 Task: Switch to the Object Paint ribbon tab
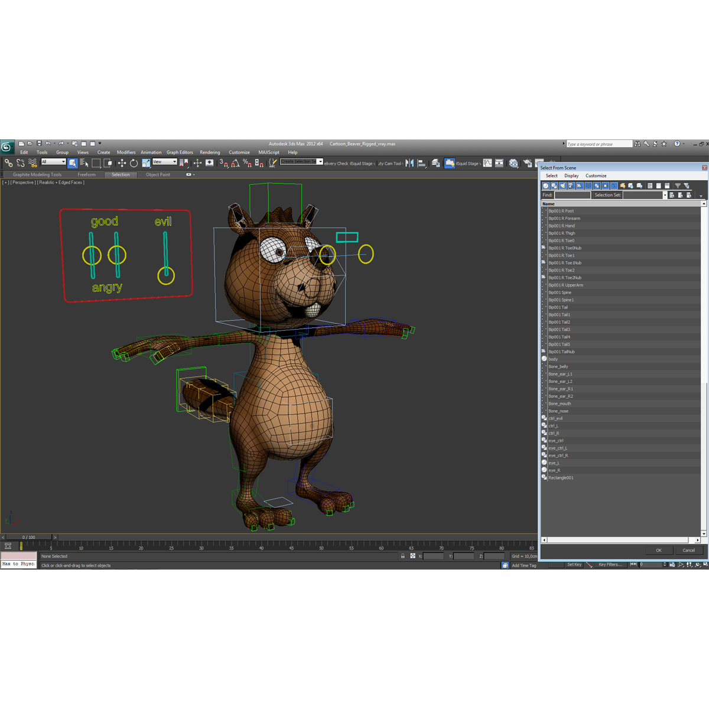[x=158, y=174]
